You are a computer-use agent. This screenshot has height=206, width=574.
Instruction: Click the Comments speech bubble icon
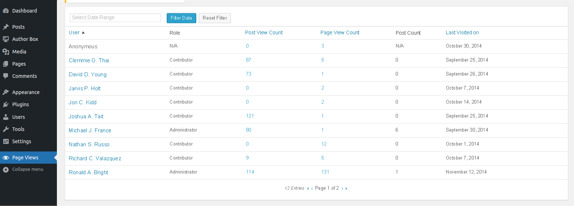[6, 76]
